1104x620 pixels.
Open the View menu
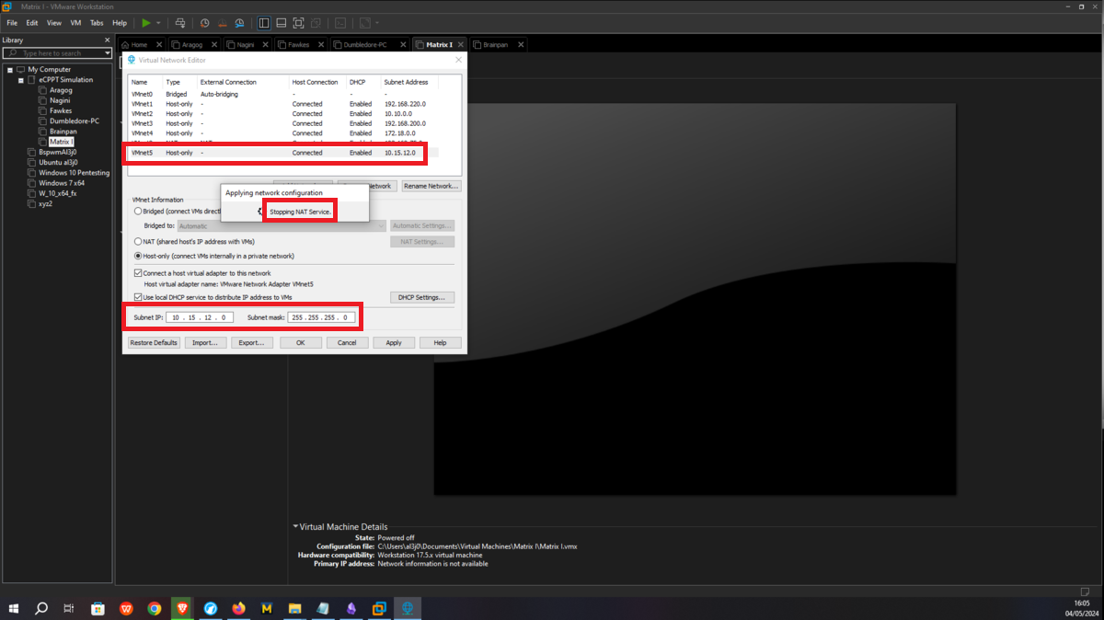click(x=54, y=22)
